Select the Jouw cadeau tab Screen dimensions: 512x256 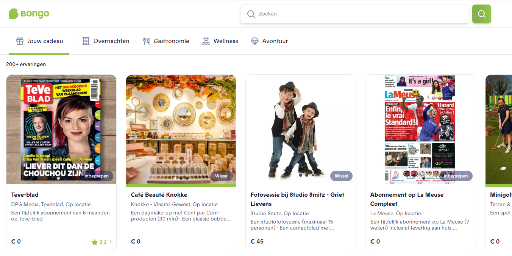pos(39,41)
